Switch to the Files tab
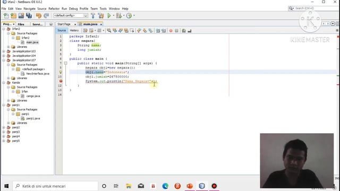Image resolution: width=340 pixels, height=191 pixels. 21,24
